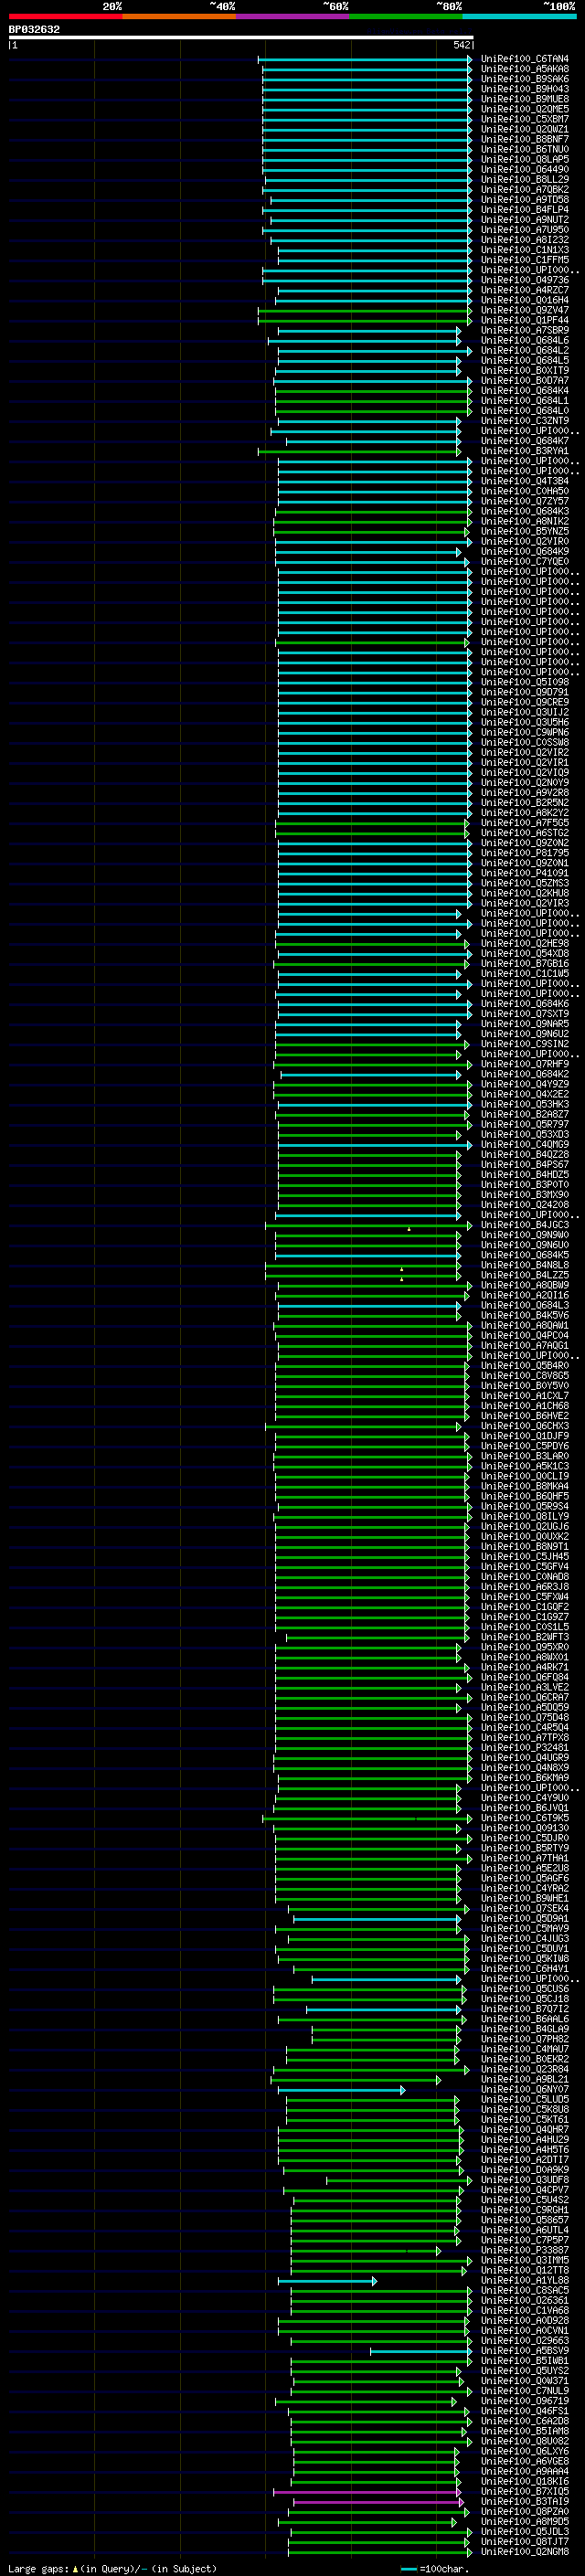Click the white query sequence bar
Viewport: 585px width, 2576px height.
point(241,38)
